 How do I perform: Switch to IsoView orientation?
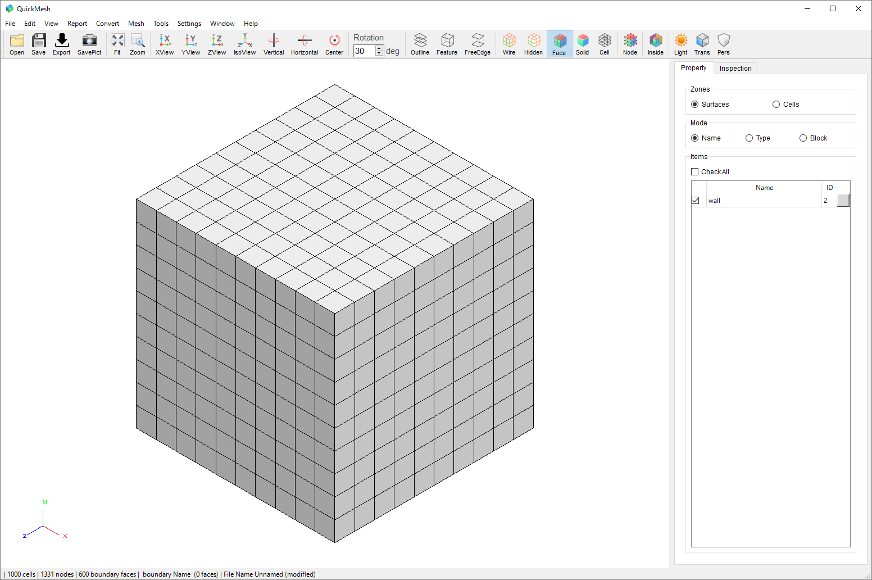[x=245, y=44]
